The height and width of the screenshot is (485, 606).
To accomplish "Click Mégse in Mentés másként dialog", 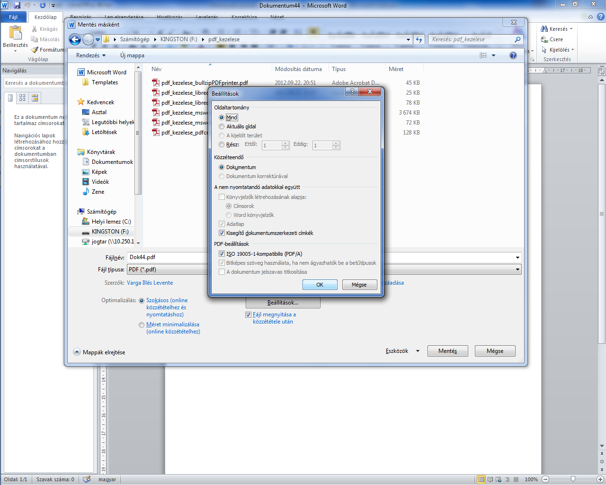I will click(495, 351).
